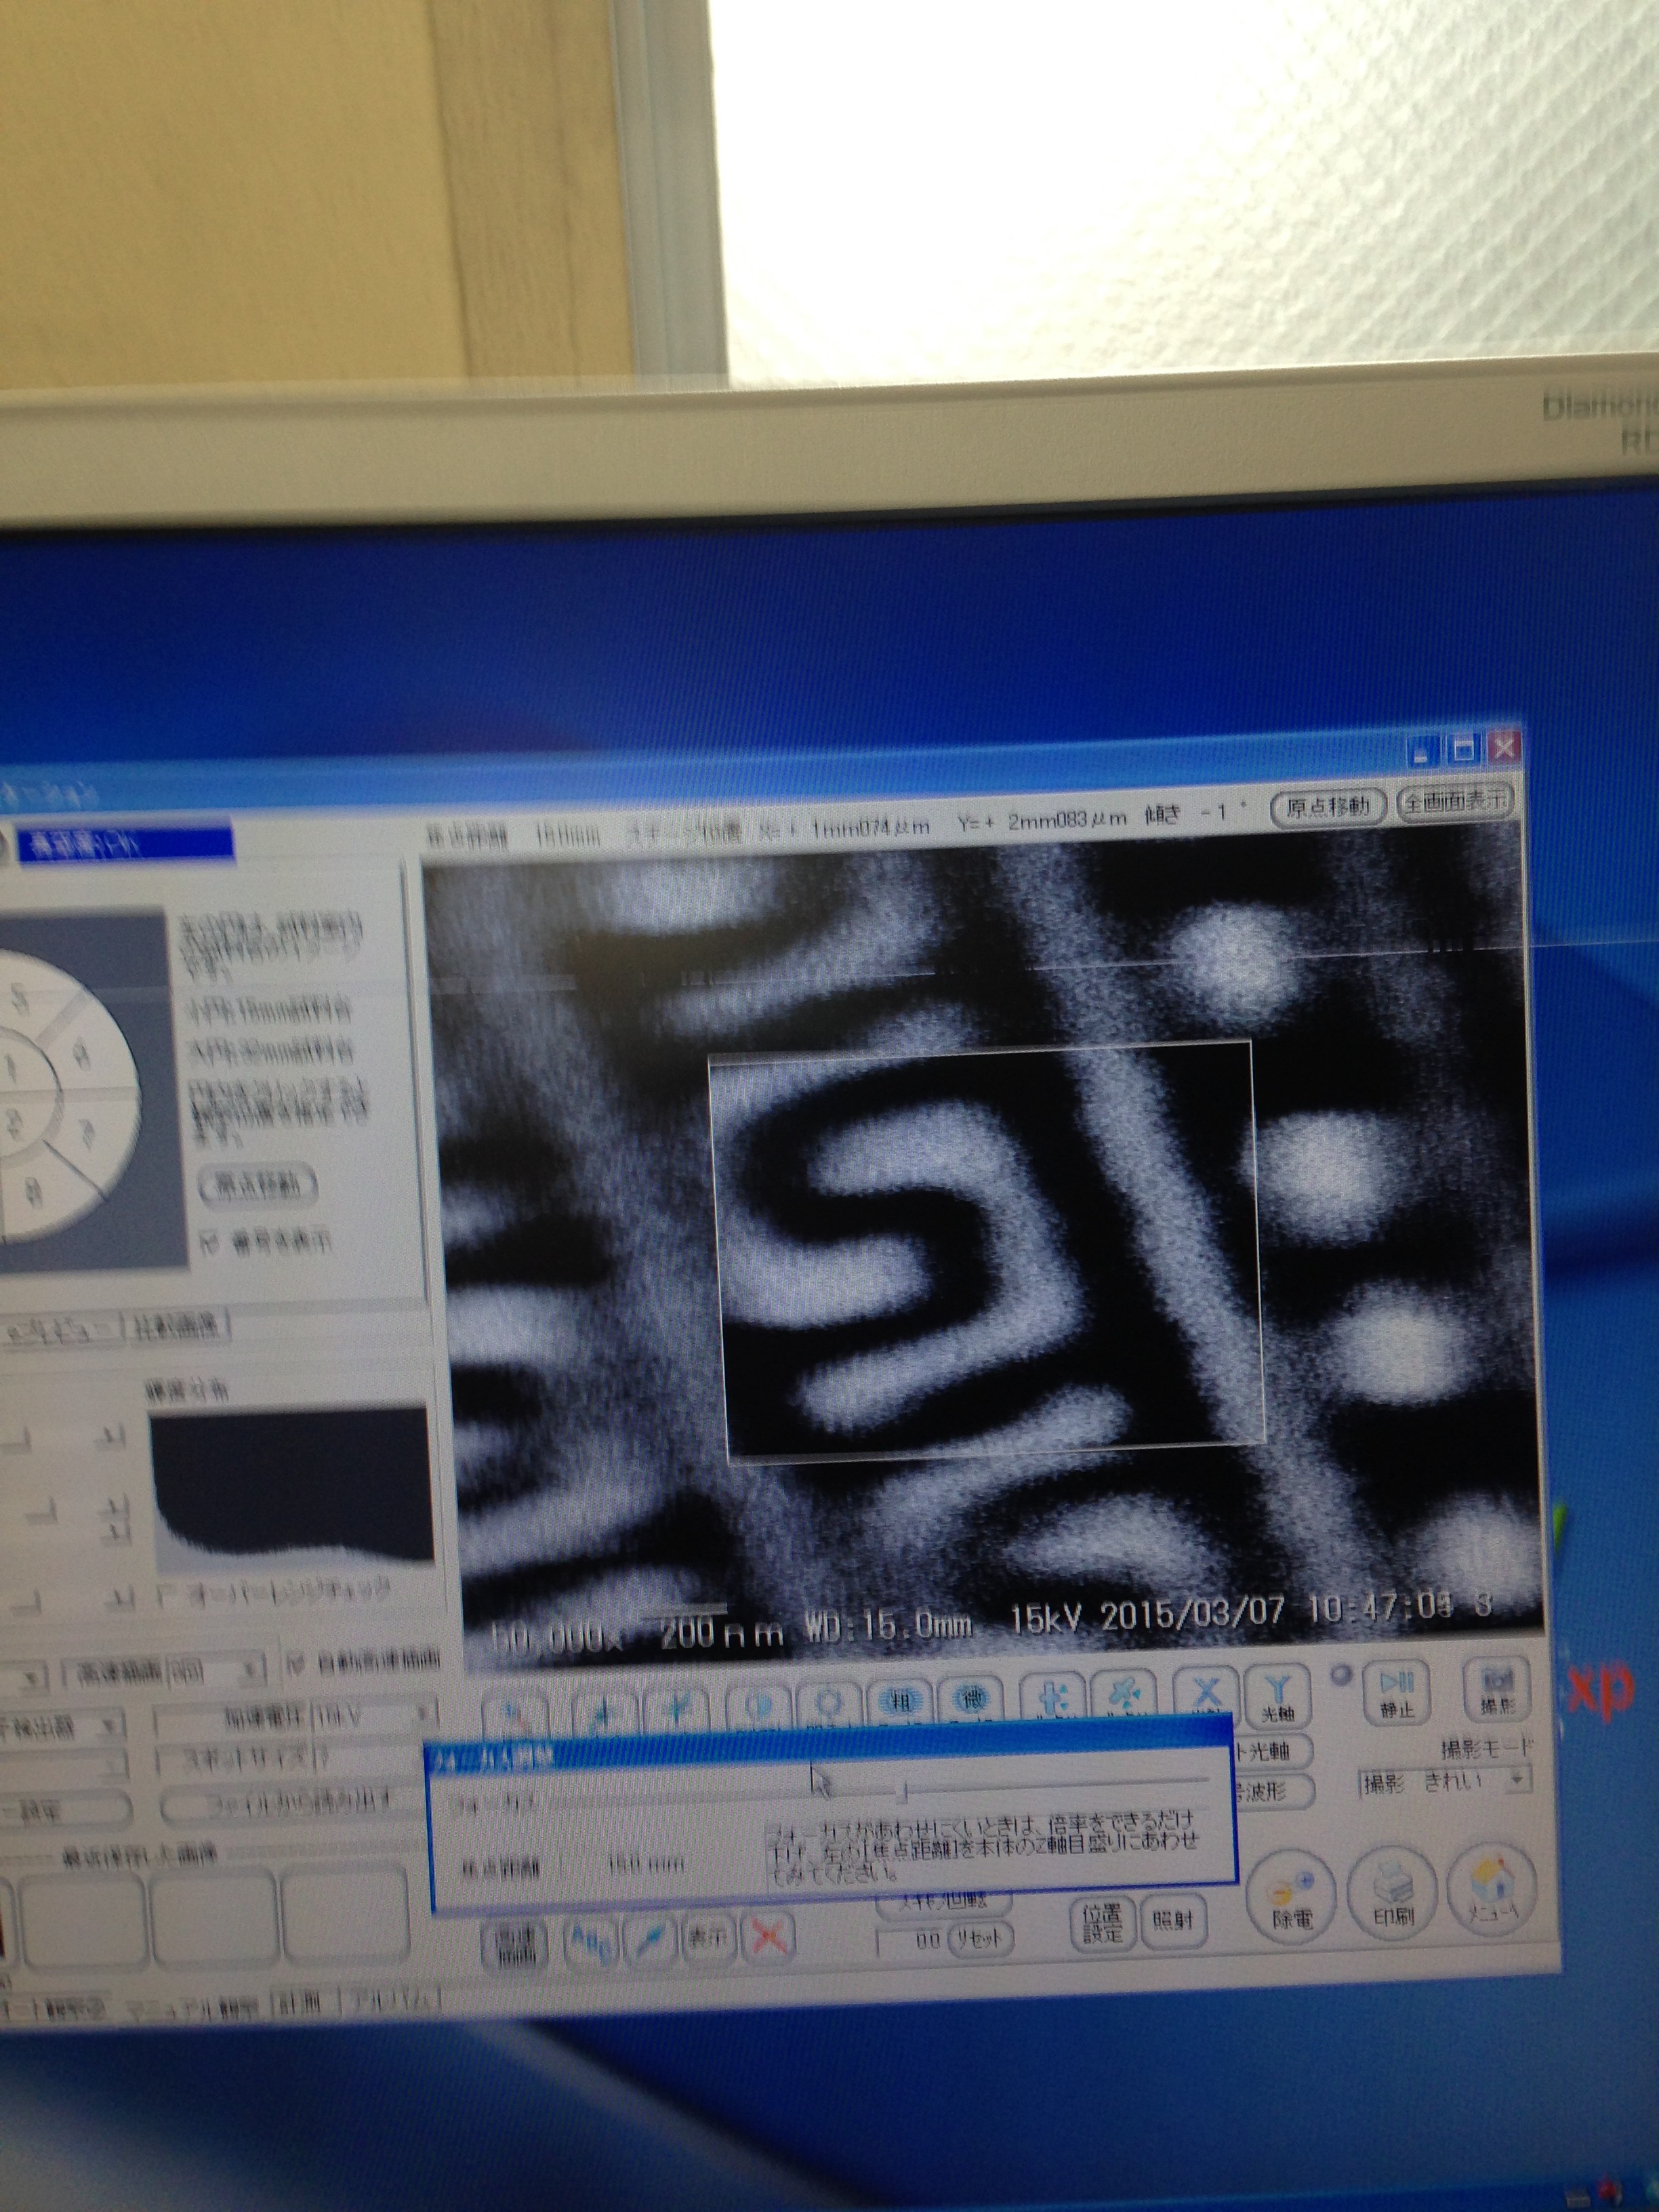Toggle the 自動高速描画 checkbox

pos(295,1664)
